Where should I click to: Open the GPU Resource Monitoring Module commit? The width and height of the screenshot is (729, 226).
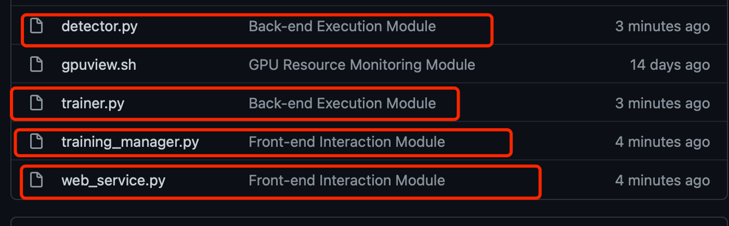(x=362, y=65)
